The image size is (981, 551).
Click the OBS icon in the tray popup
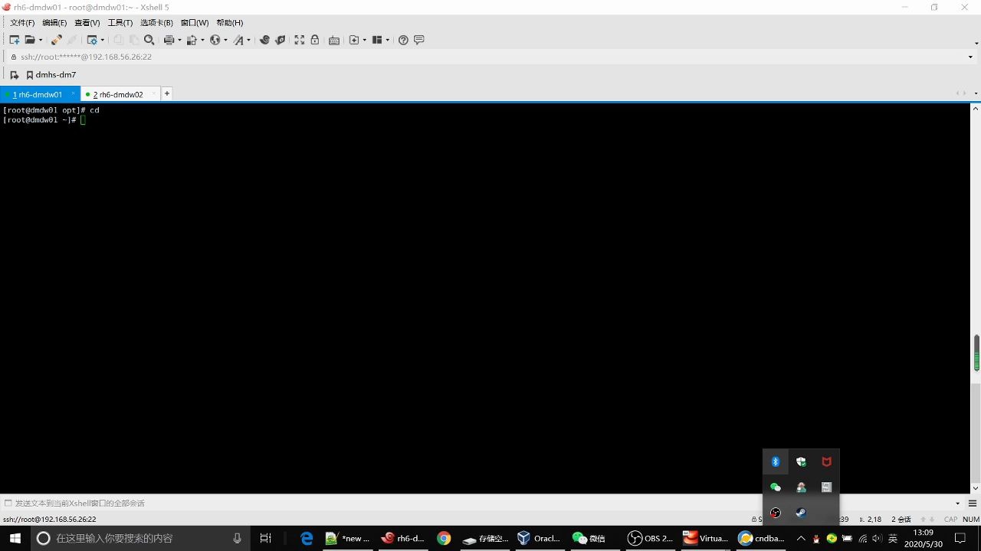click(776, 513)
